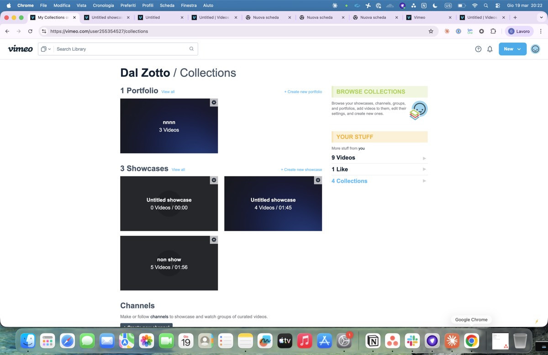
Task: Open Chrome Extensions puzzle icon
Action: tap(493, 31)
